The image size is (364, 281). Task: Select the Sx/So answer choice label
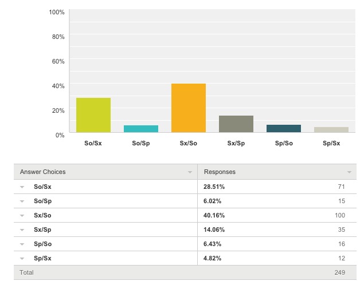[42, 216]
